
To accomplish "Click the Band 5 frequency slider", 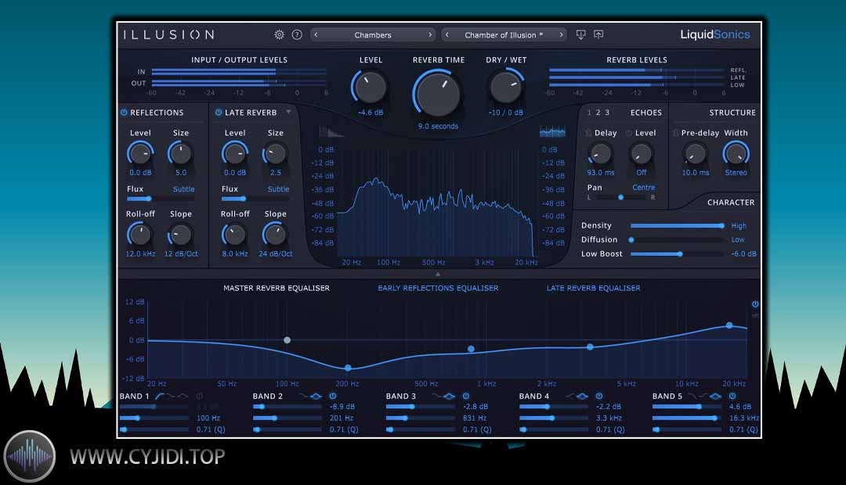I will pos(687,419).
